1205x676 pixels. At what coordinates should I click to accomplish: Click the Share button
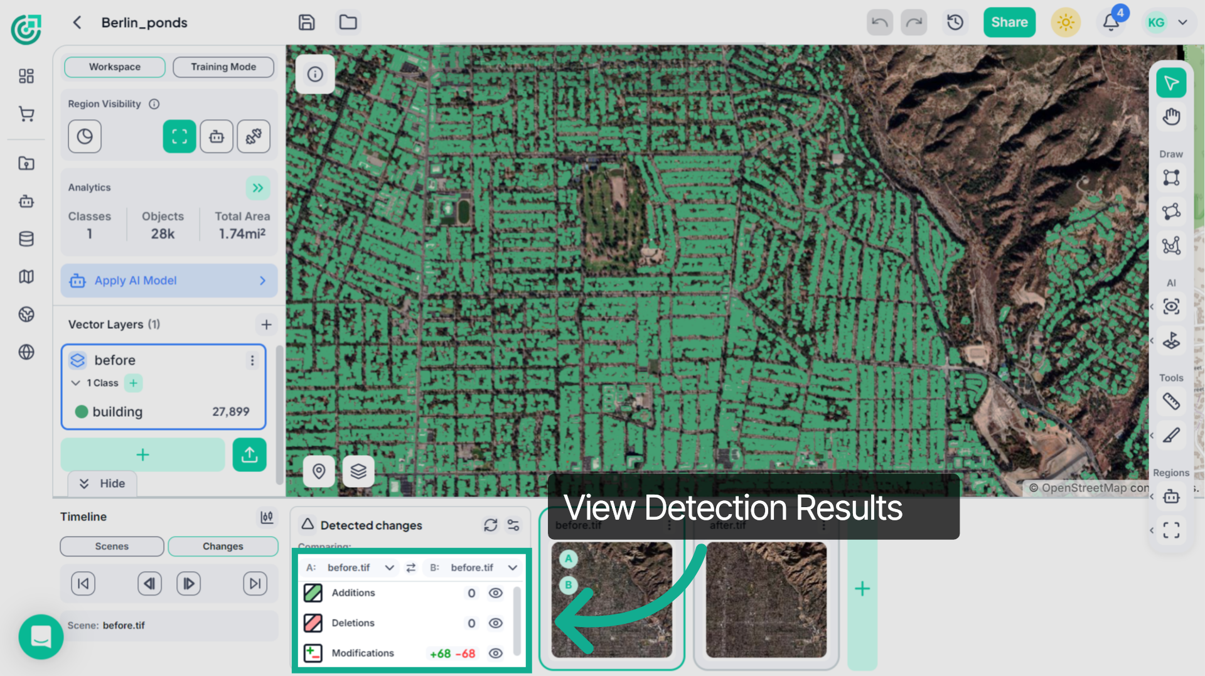(x=1009, y=23)
